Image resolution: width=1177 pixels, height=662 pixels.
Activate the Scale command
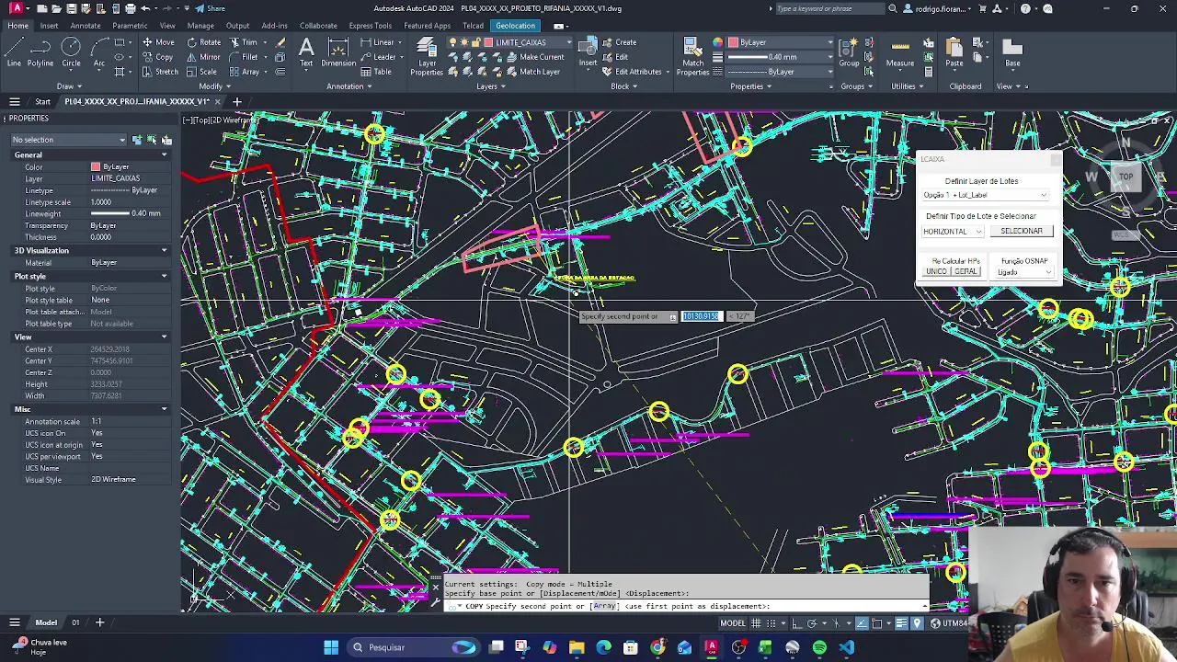coord(201,72)
